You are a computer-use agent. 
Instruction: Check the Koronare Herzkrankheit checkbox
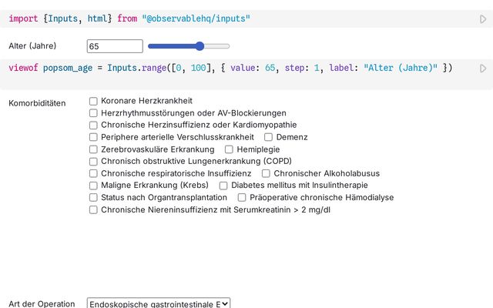click(x=93, y=101)
